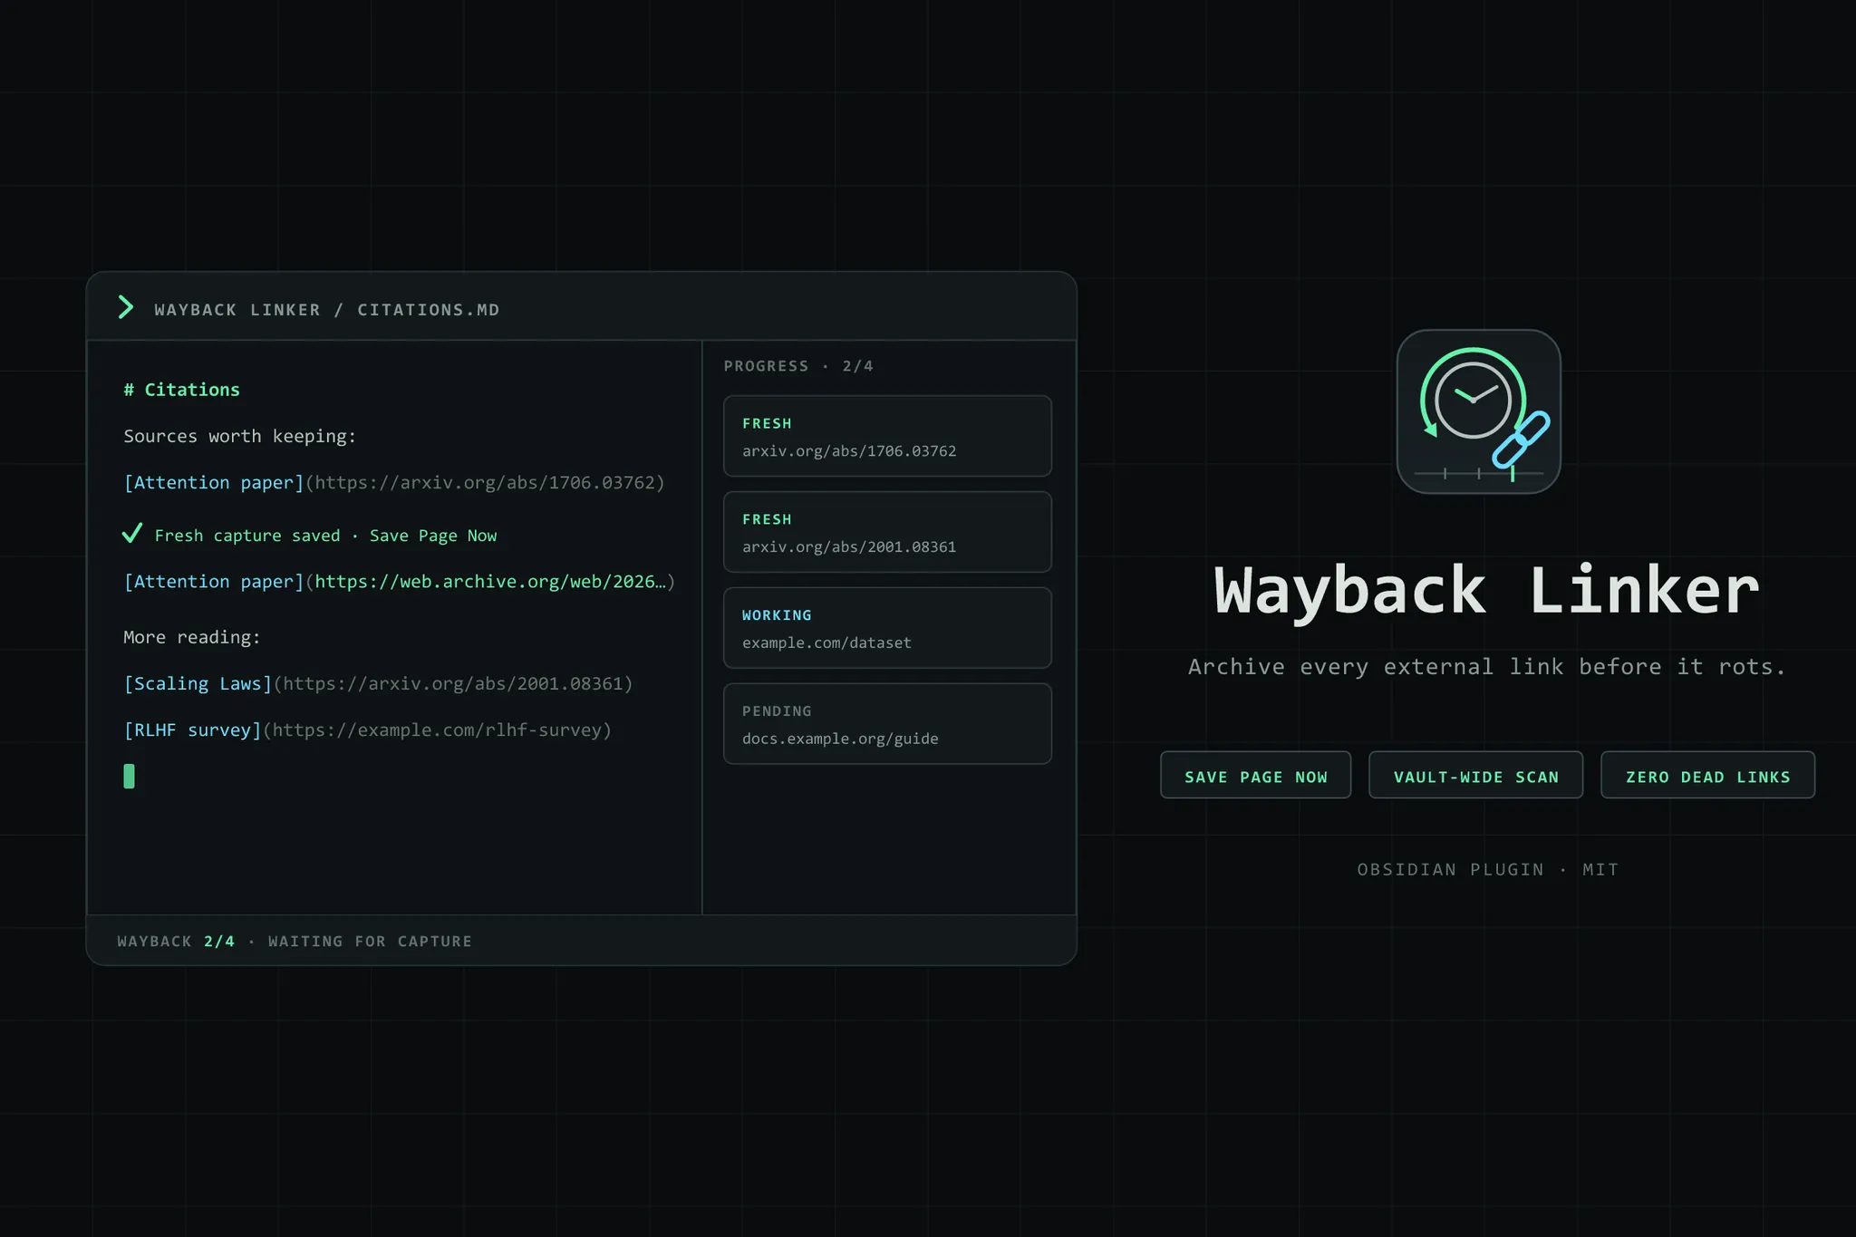
Task: Select the WORKING card for example.com/dataset
Action: [x=887, y=628]
